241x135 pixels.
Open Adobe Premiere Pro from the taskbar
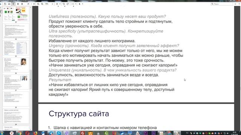[x=146, y=133]
